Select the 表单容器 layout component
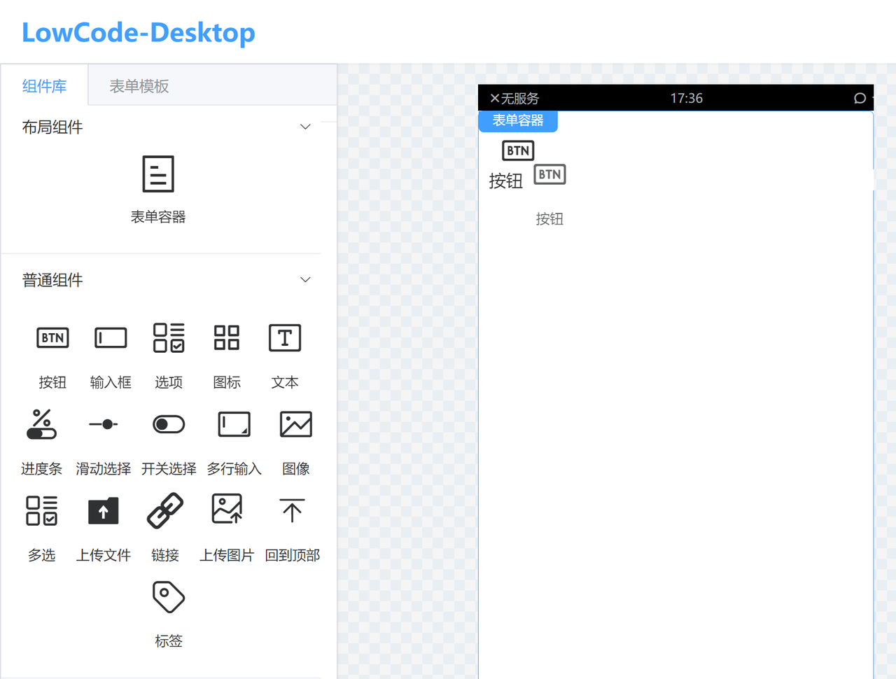The width and height of the screenshot is (896, 679). click(158, 185)
